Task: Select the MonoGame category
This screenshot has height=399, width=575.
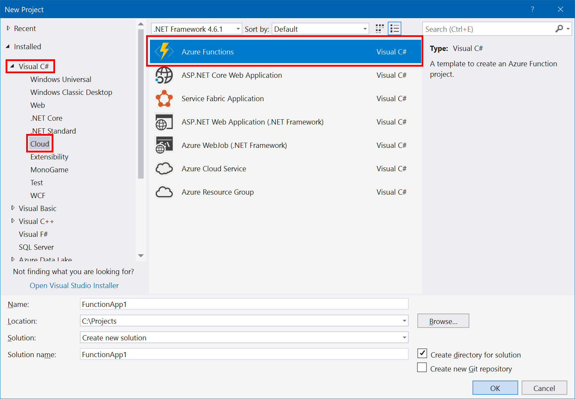Action: coord(49,170)
